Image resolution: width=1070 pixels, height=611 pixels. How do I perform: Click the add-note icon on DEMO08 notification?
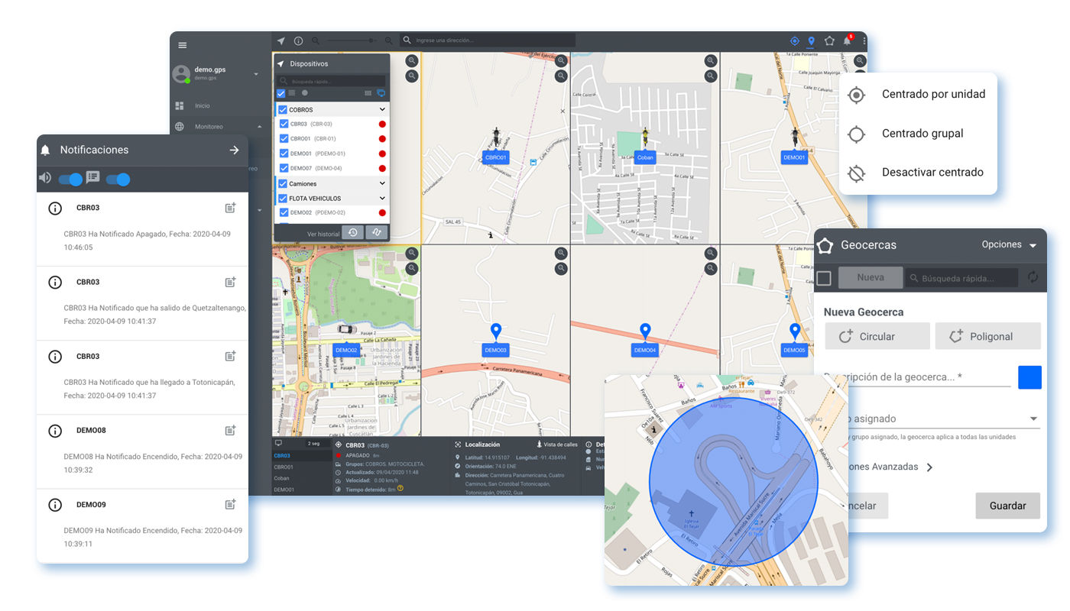point(230,431)
